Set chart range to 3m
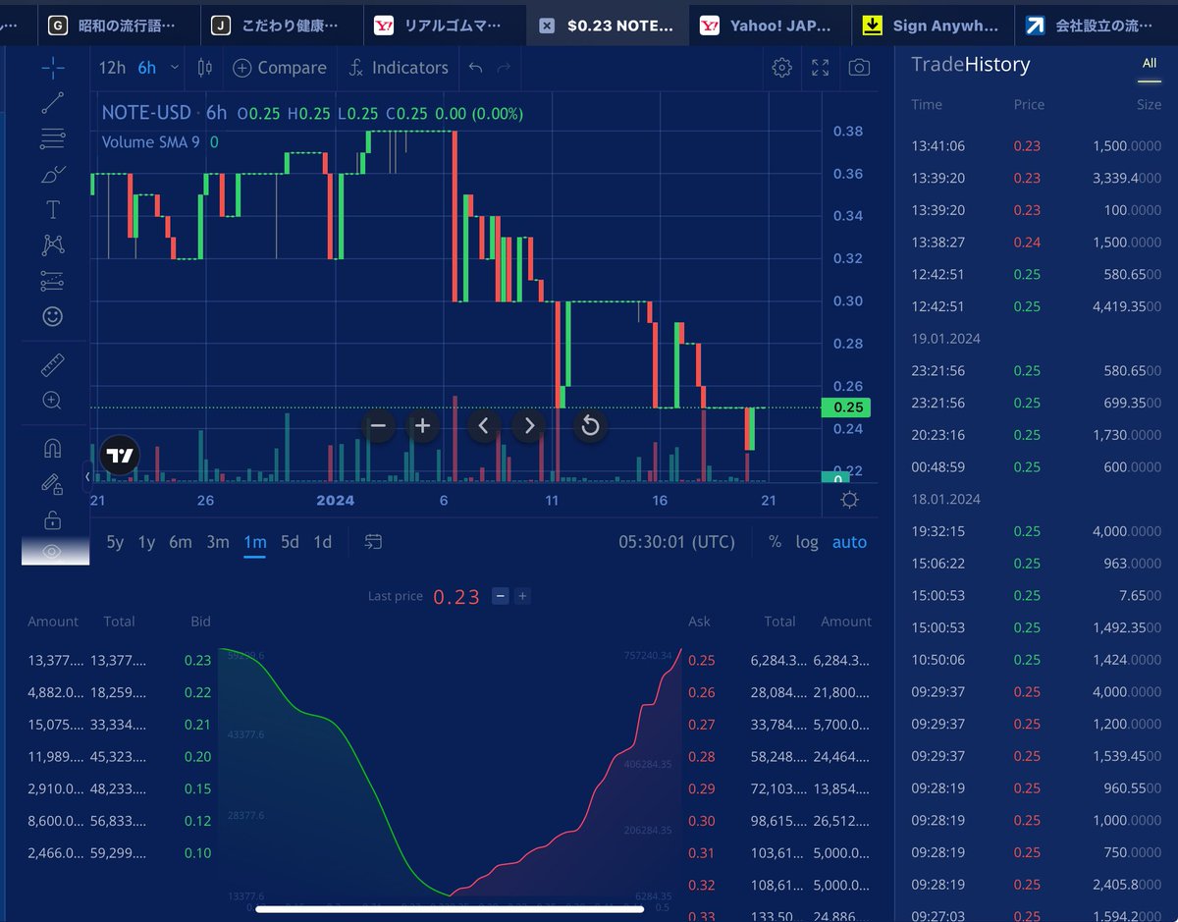 (x=218, y=542)
